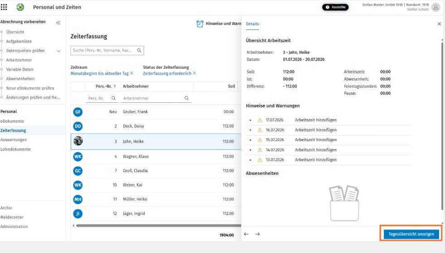
Task: Click the Pers.-Nr. filter magnifier icon
Action: click(114, 98)
